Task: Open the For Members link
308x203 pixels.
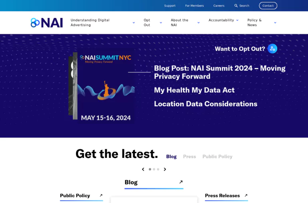Action: pyautogui.click(x=194, y=6)
